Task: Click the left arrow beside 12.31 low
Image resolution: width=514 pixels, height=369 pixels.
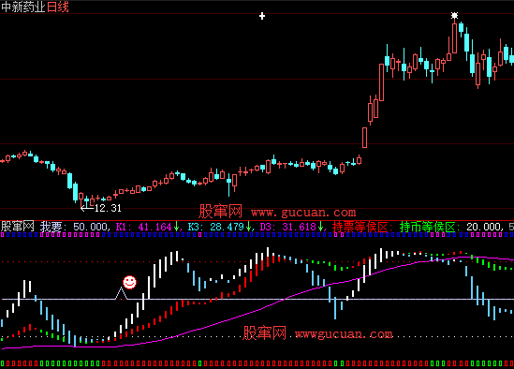Action: pos(87,208)
